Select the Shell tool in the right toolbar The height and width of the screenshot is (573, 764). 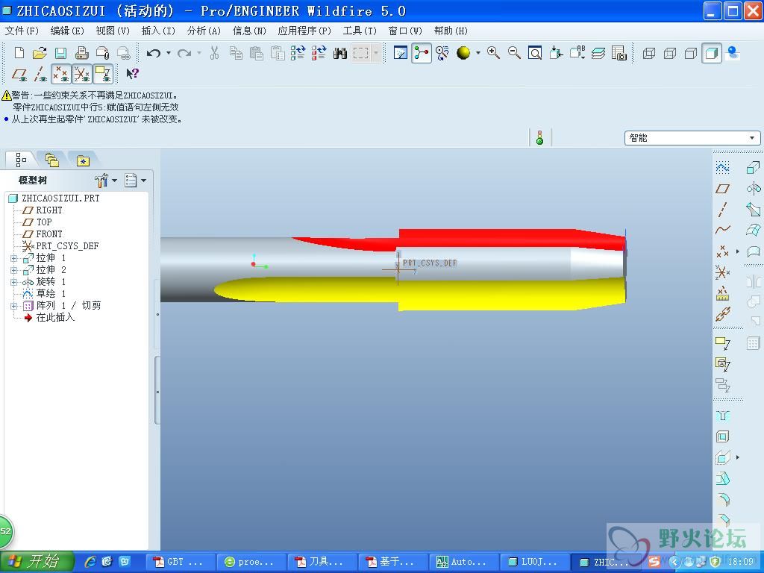(722, 436)
